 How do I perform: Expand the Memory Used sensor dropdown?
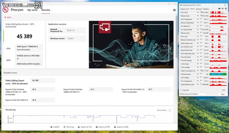click(198, 33)
